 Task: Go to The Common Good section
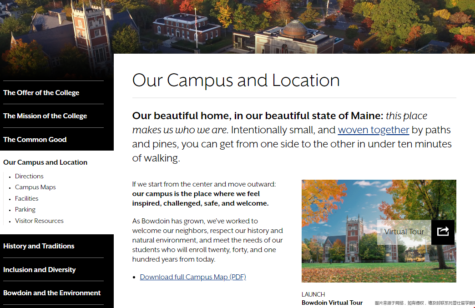35,140
